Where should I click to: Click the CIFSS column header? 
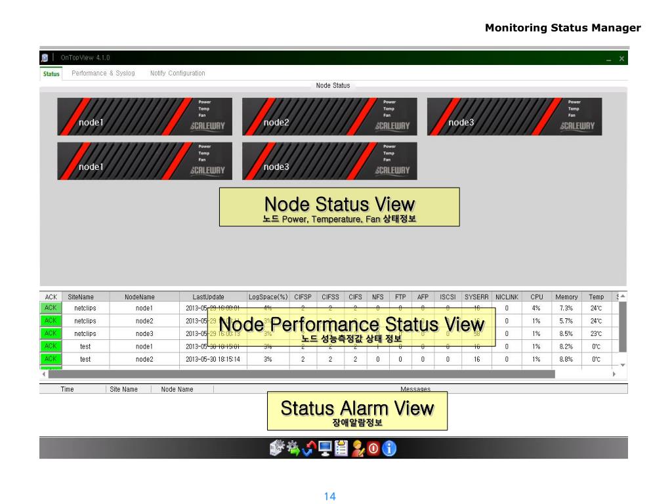tap(330, 297)
